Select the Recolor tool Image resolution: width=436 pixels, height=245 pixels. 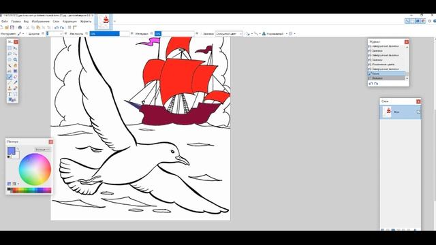click(x=15, y=88)
